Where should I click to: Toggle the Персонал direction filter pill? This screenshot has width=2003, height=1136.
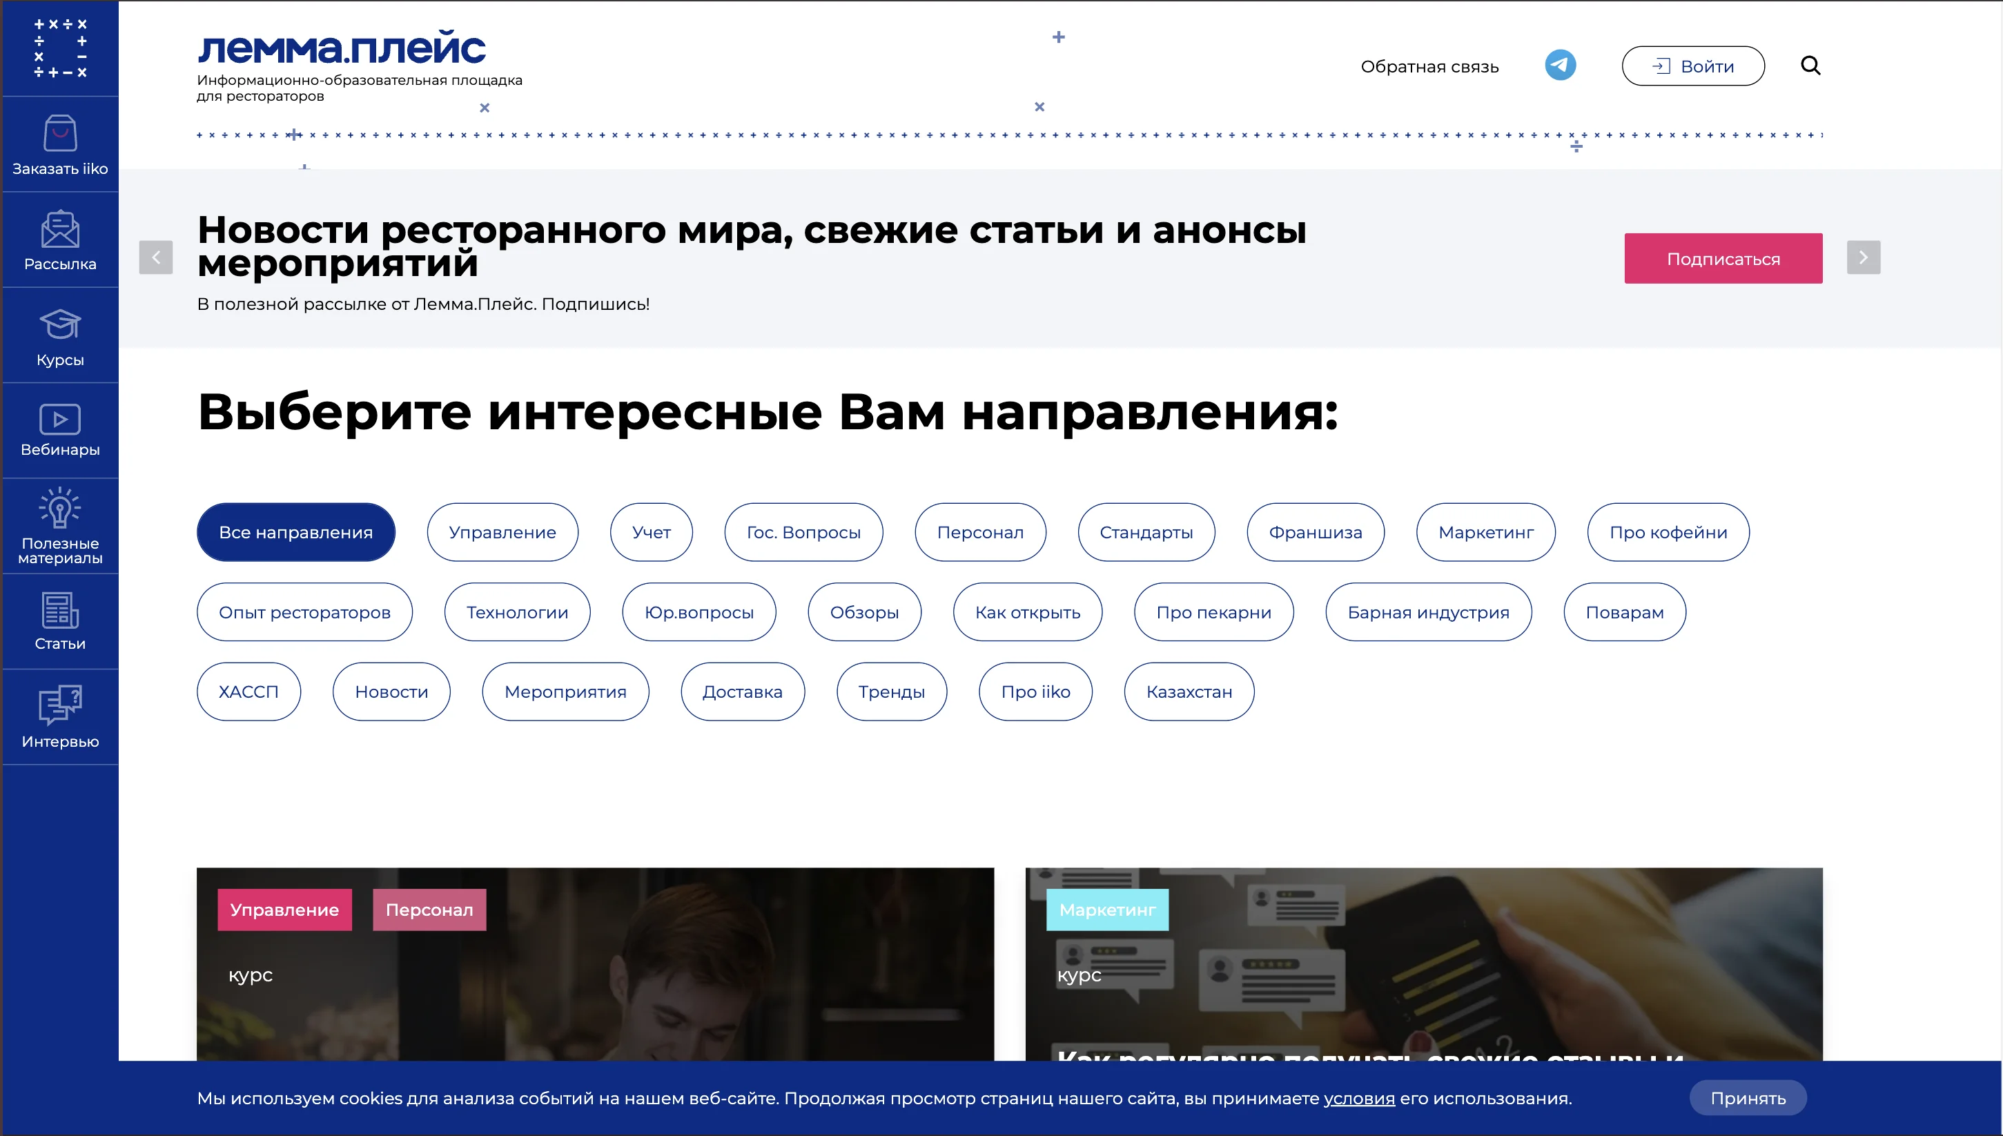[x=980, y=532]
